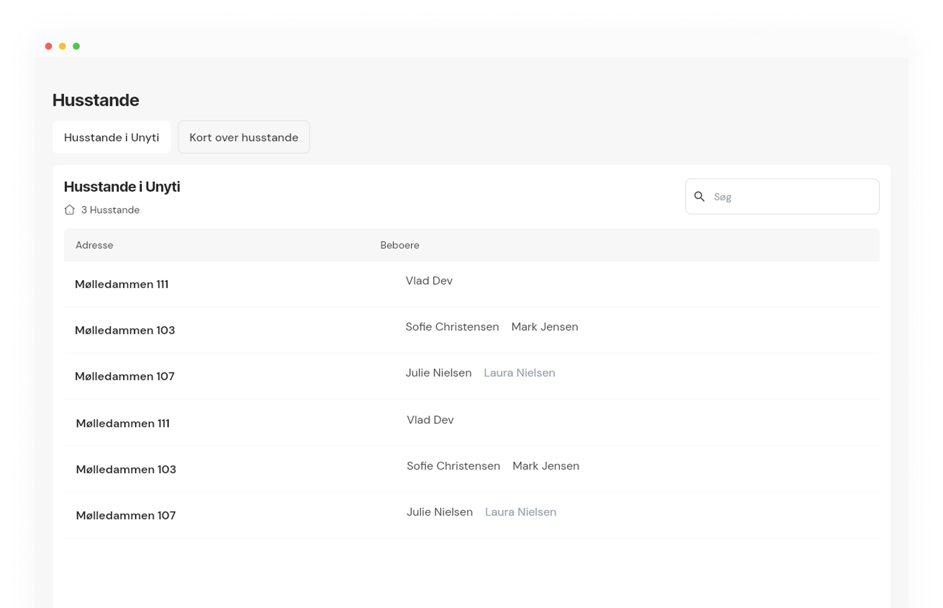This screenshot has width=943, height=608.
Task: Click the magnifier icon in the search box
Action: [x=699, y=197]
